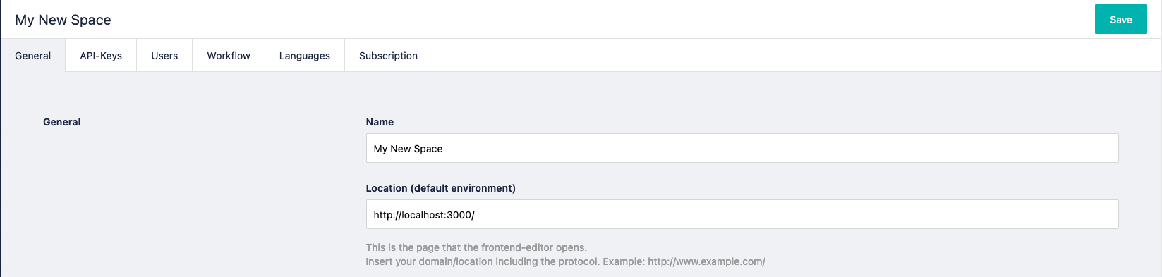Open the API-Keys tab
The image size is (1162, 277).
click(x=101, y=56)
